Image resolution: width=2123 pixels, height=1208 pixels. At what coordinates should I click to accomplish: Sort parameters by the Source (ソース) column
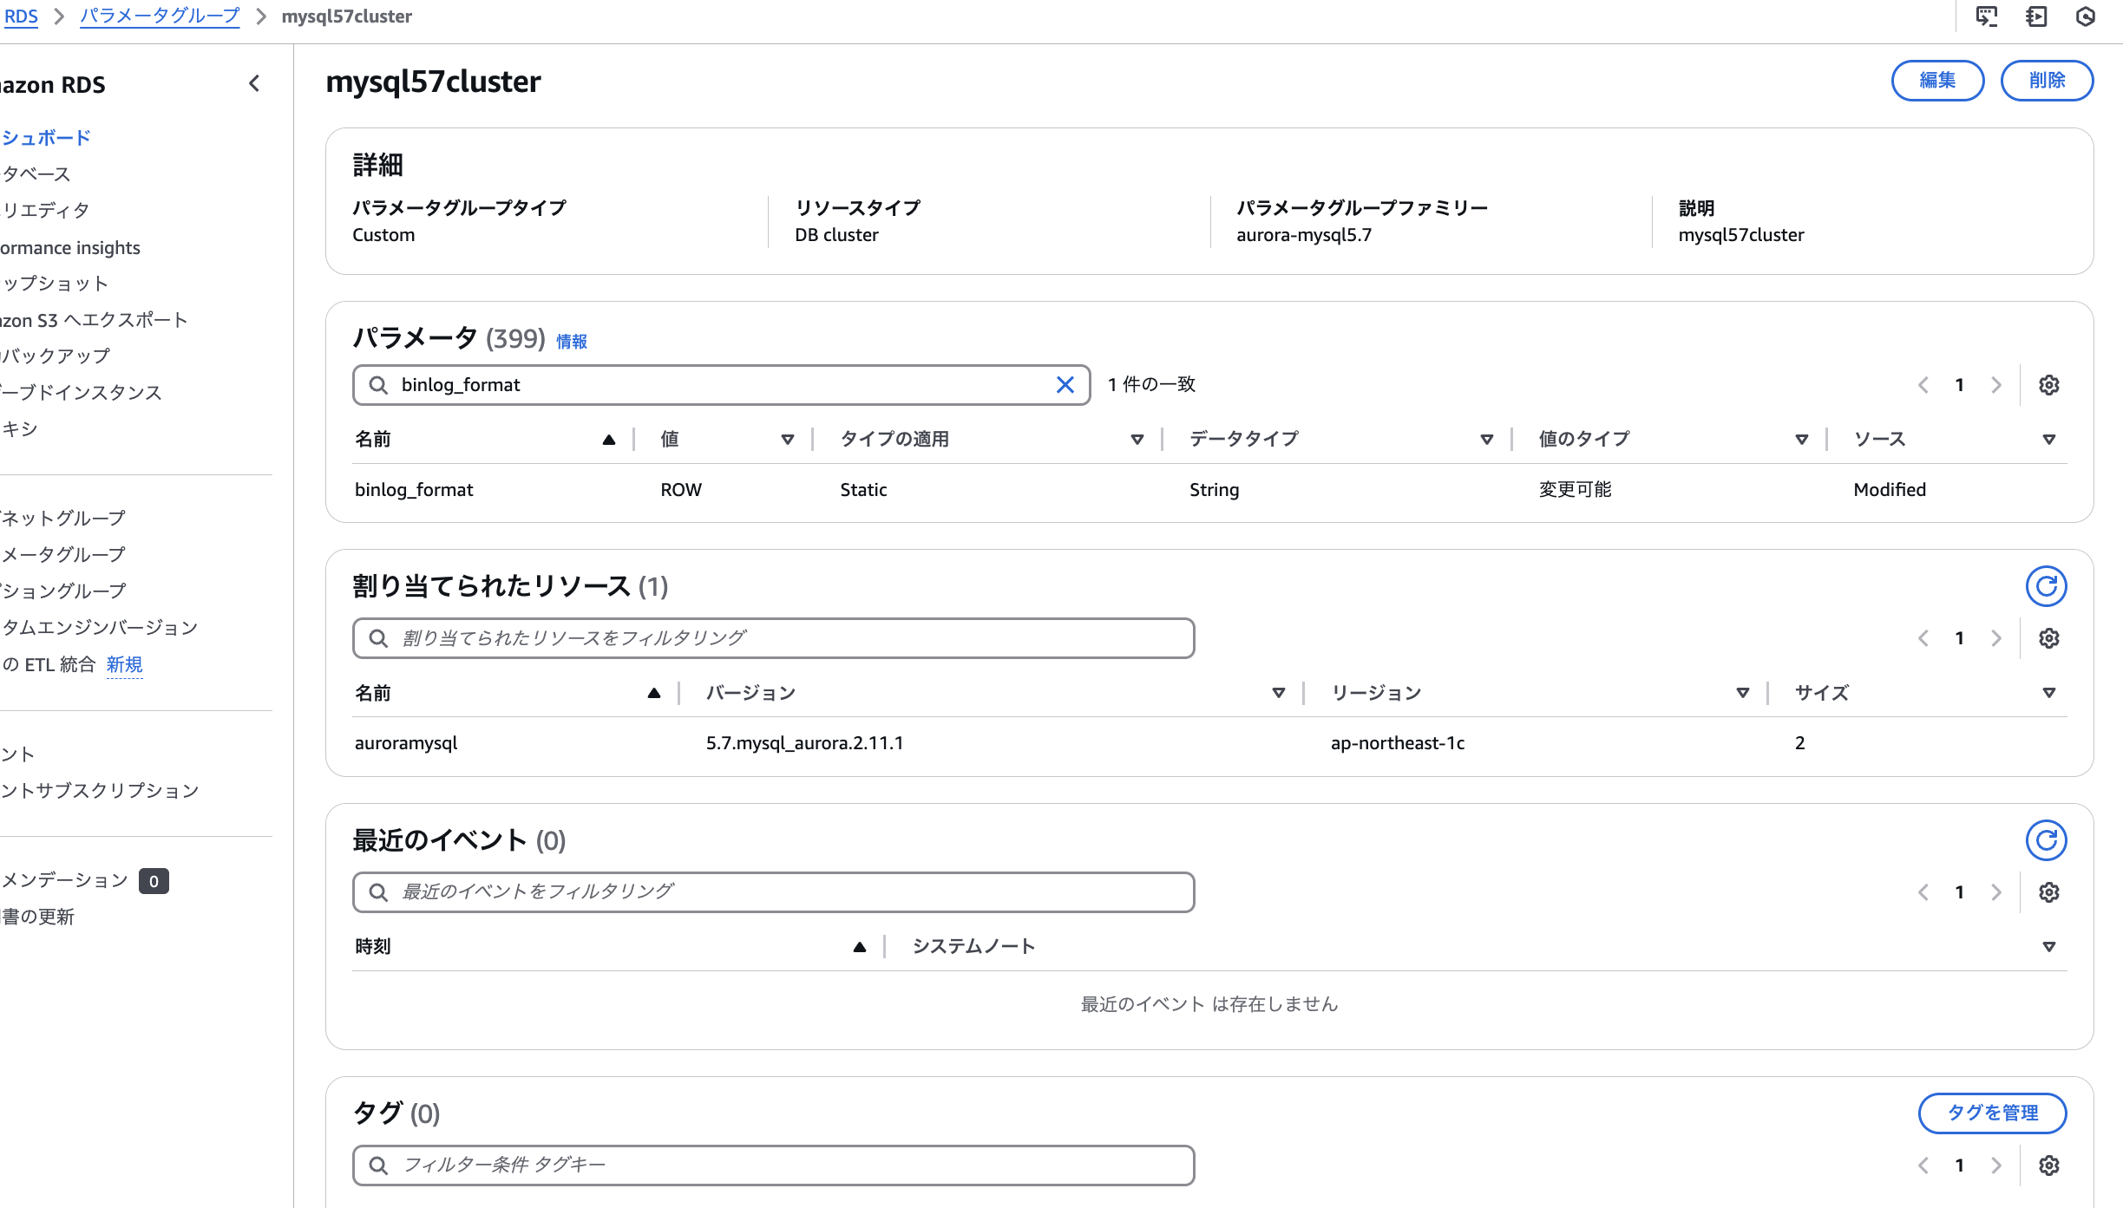click(x=2048, y=440)
